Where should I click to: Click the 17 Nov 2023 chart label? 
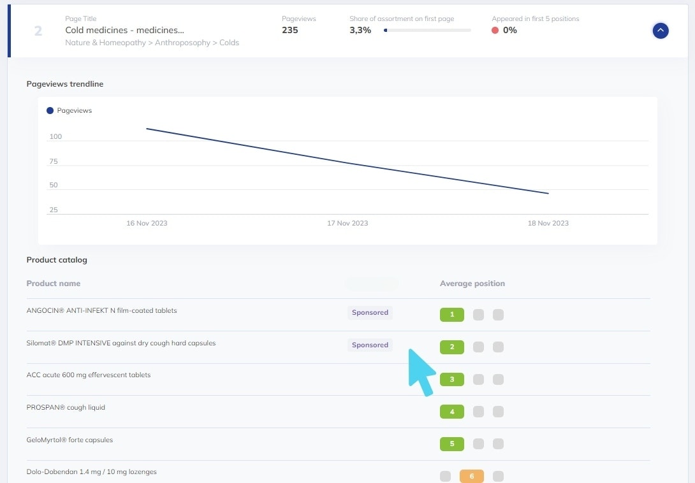[x=347, y=223]
